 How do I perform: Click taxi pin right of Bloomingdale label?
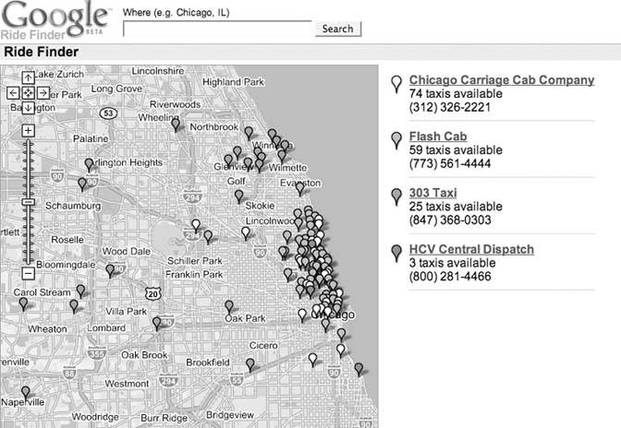pyautogui.click(x=110, y=271)
